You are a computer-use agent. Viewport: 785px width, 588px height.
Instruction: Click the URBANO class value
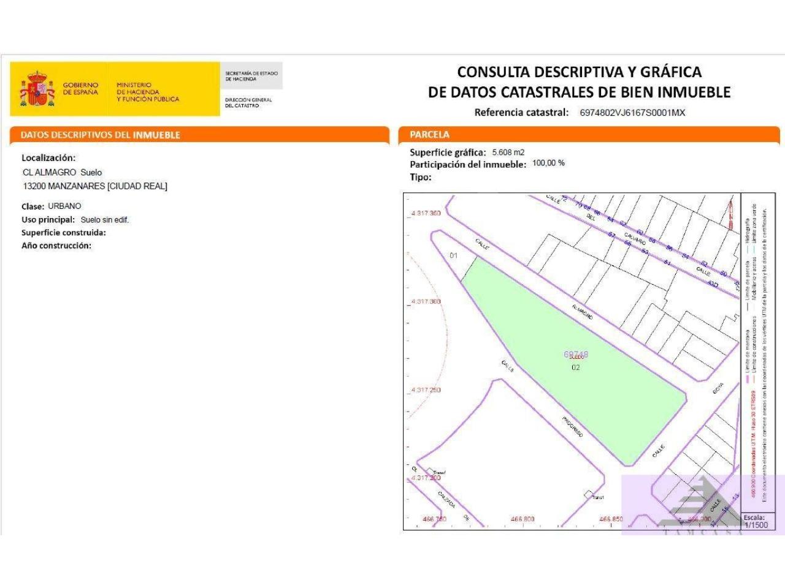pos(64,206)
